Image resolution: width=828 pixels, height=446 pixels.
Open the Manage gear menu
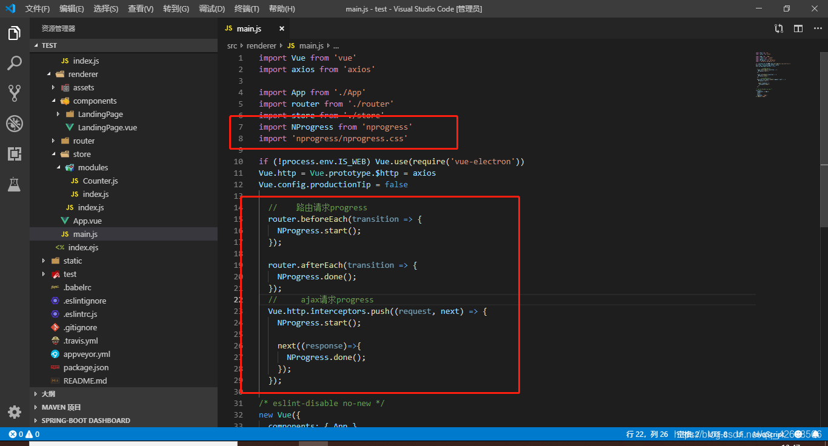[x=15, y=412]
